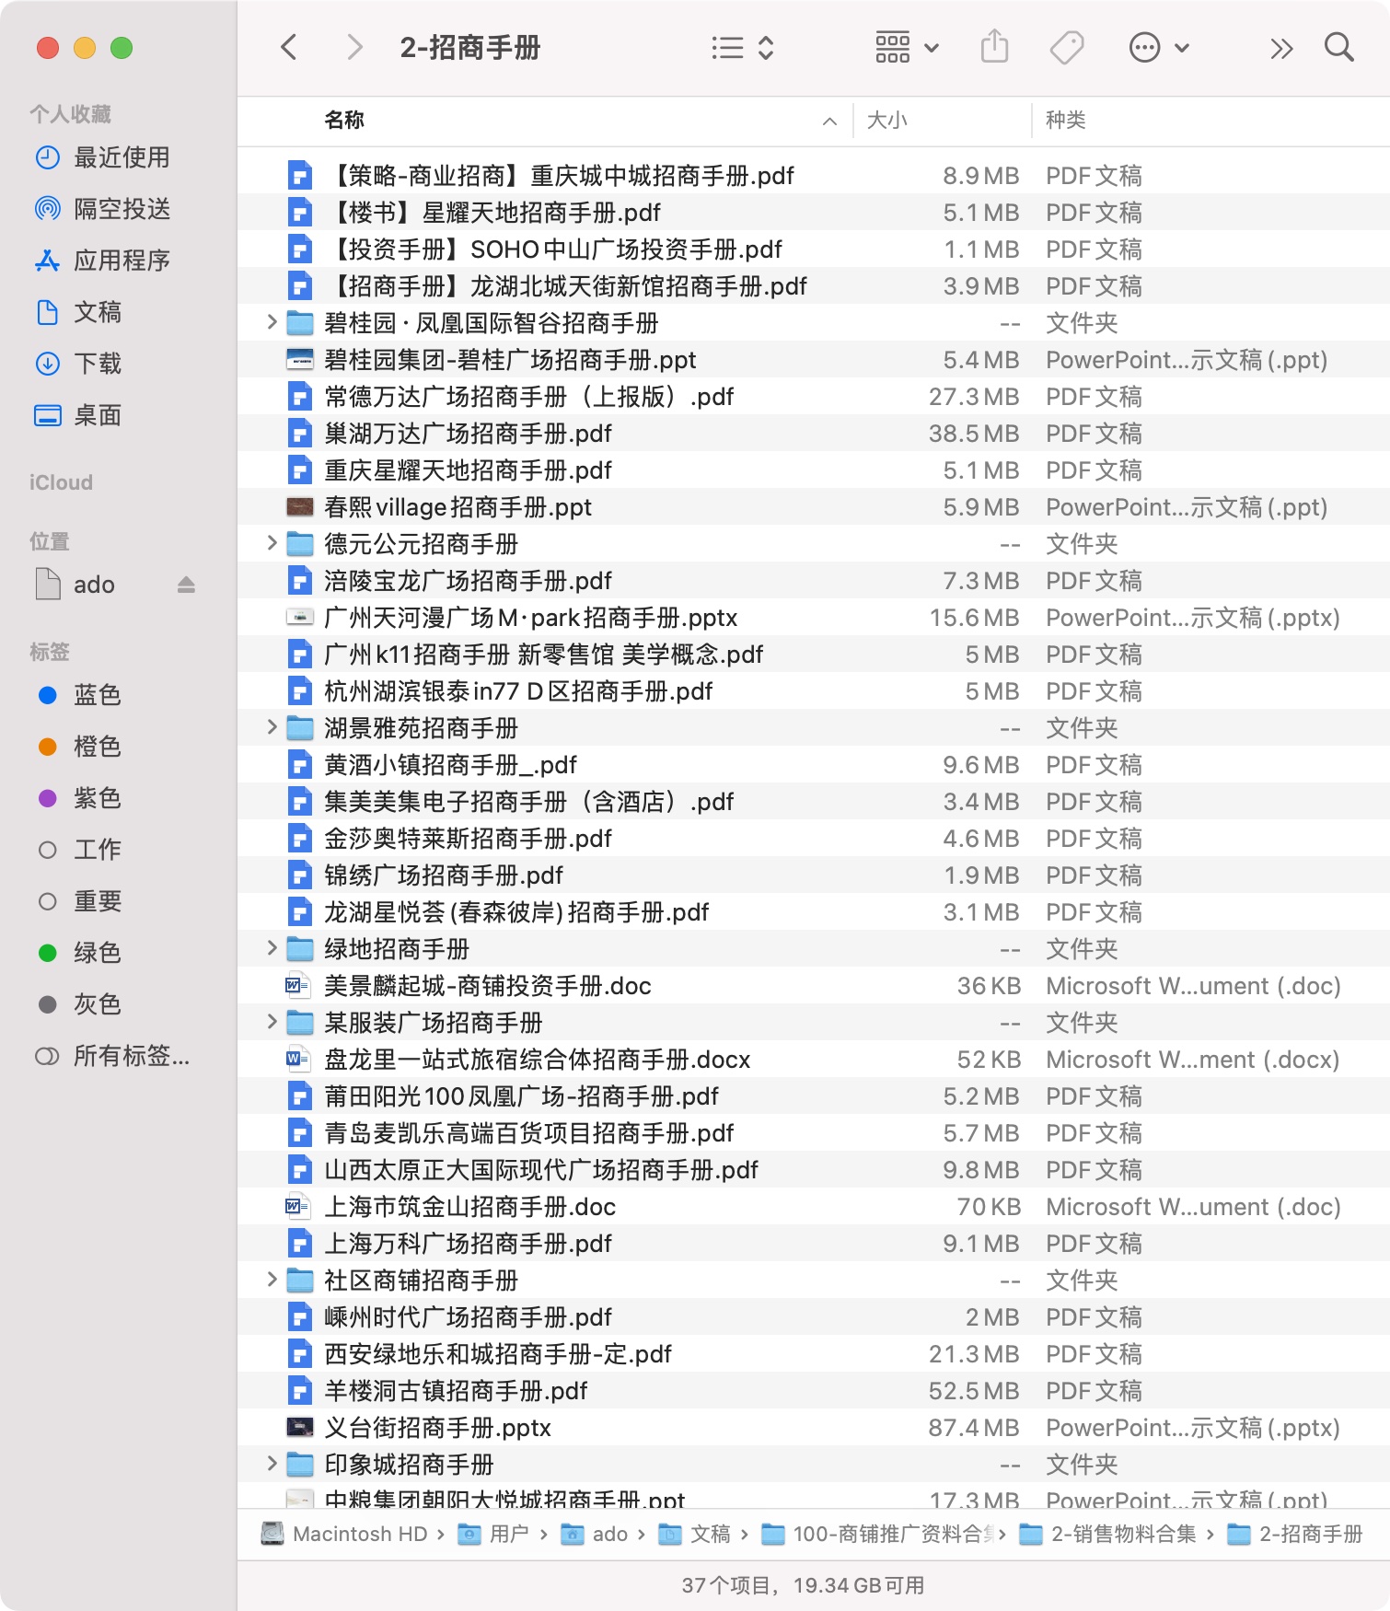Sort by the 种类 column header
This screenshot has height=1611, width=1390.
point(1065,120)
